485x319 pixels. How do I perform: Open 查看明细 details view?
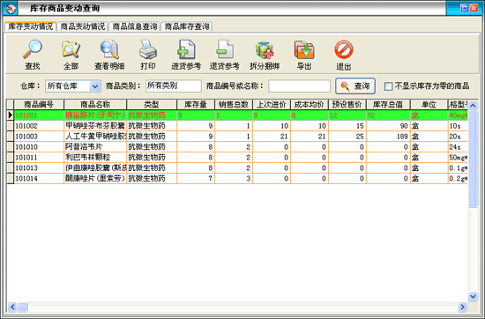(109, 49)
